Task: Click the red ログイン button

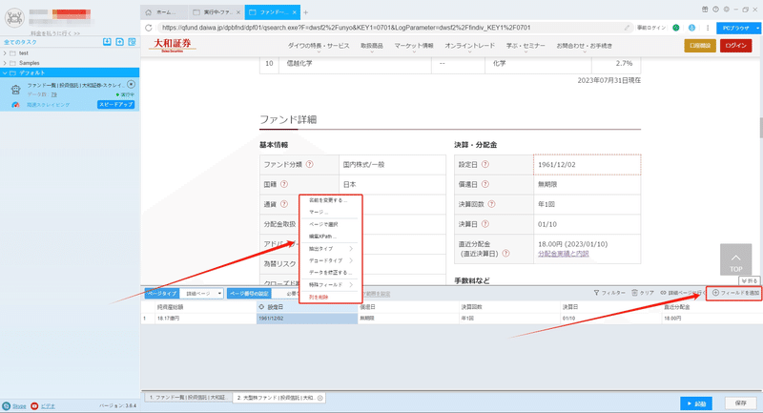Action: (x=735, y=46)
